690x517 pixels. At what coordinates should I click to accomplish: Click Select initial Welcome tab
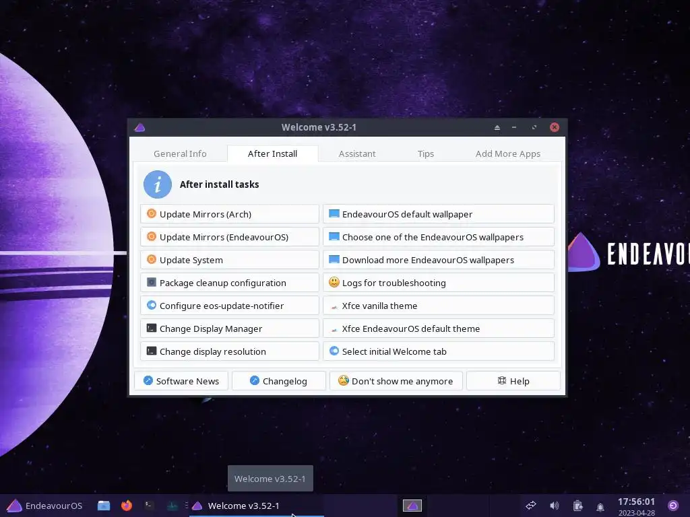click(x=438, y=351)
